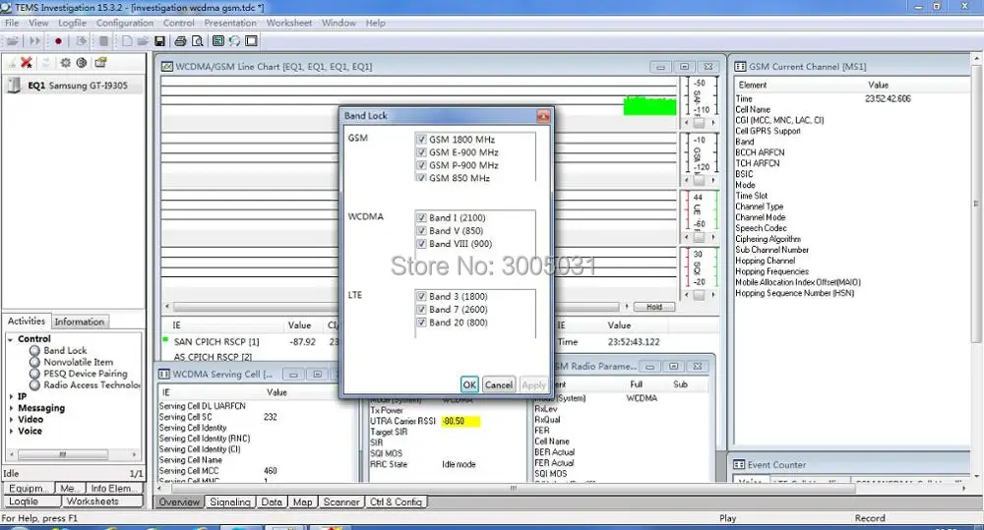The width and height of the screenshot is (984, 530).
Task: Click the toolbar refresh arrows icon
Action: [234, 41]
